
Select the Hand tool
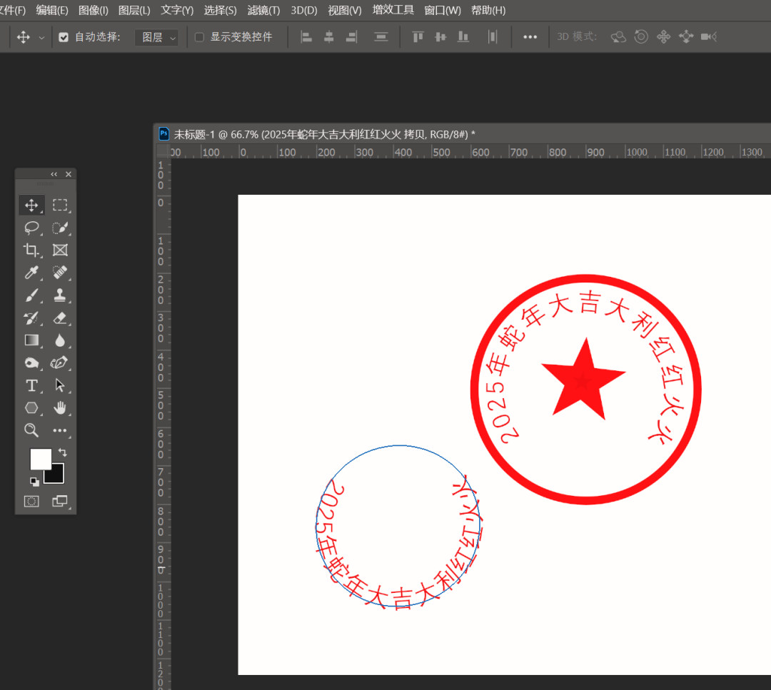[60, 408]
